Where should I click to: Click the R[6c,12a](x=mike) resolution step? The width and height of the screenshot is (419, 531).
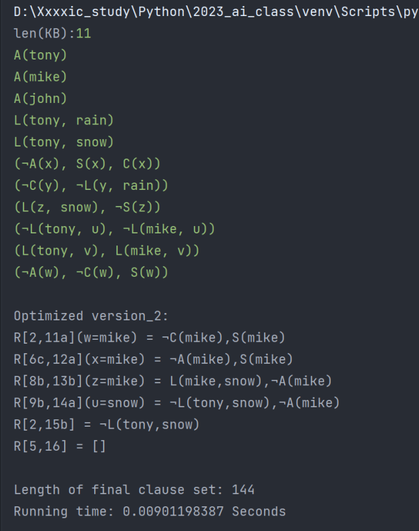pyautogui.click(x=154, y=359)
